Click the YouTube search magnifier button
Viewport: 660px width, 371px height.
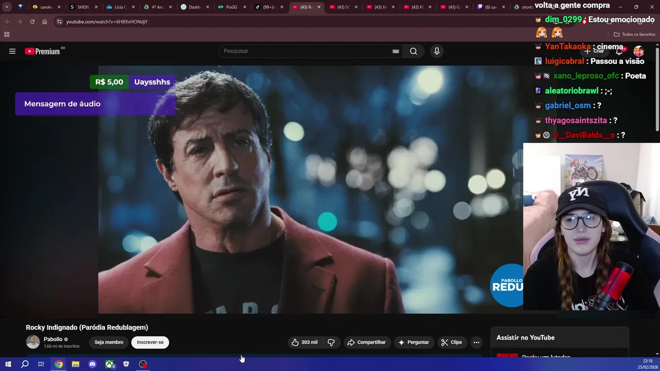414,51
